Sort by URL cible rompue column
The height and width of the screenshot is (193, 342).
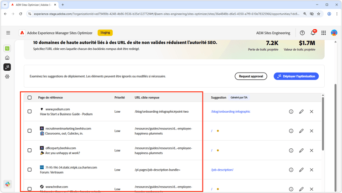(x=147, y=98)
